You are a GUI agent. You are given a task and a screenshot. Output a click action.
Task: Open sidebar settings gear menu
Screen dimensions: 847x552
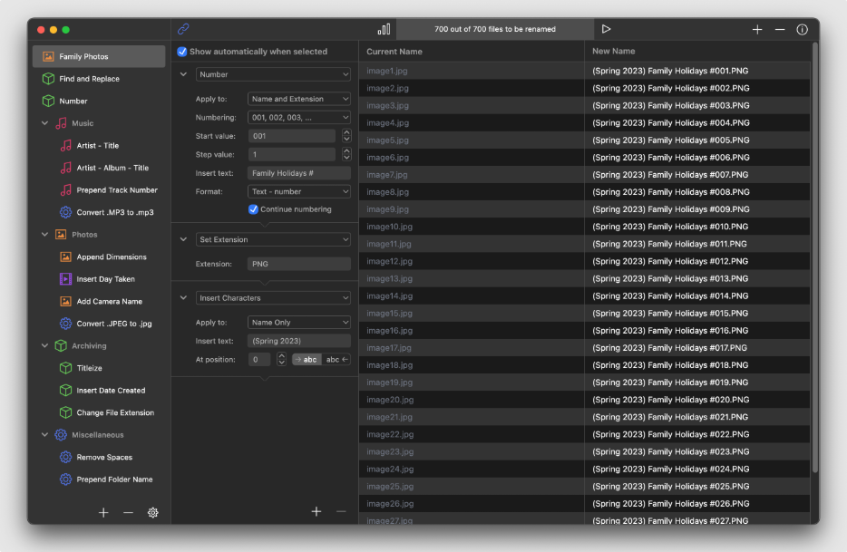[x=153, y=513]
